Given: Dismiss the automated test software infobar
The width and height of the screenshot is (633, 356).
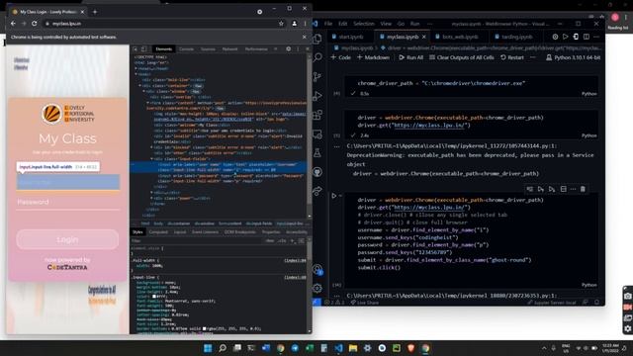Looking at the screenshot, I should tap(305, 37).
